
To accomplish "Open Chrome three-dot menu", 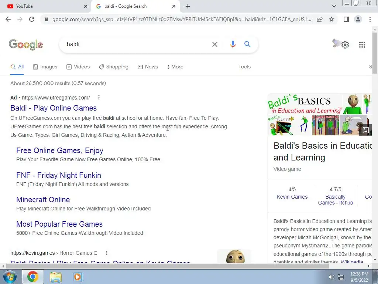I will point(370,19).
